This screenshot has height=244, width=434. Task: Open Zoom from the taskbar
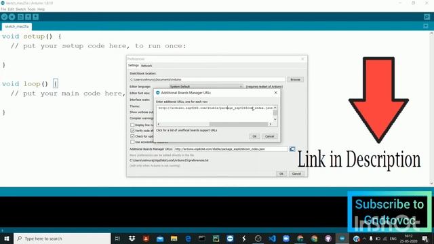[286, 239]
